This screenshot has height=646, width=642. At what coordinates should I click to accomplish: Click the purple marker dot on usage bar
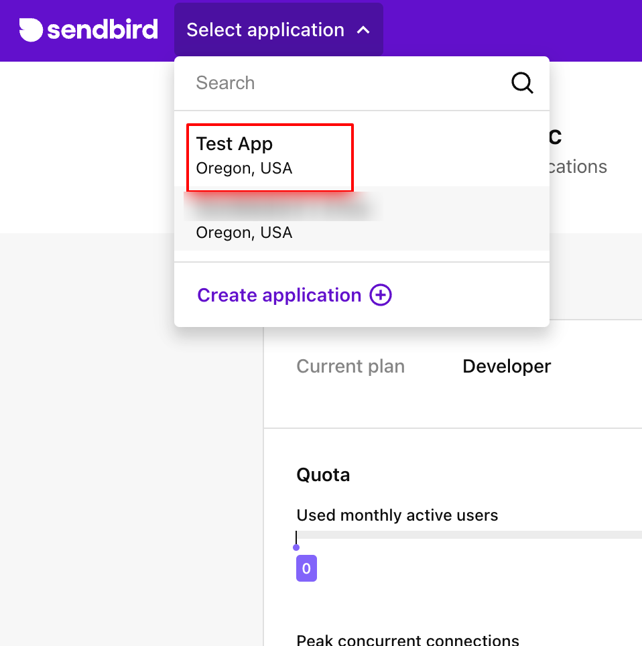pos(296,547)
